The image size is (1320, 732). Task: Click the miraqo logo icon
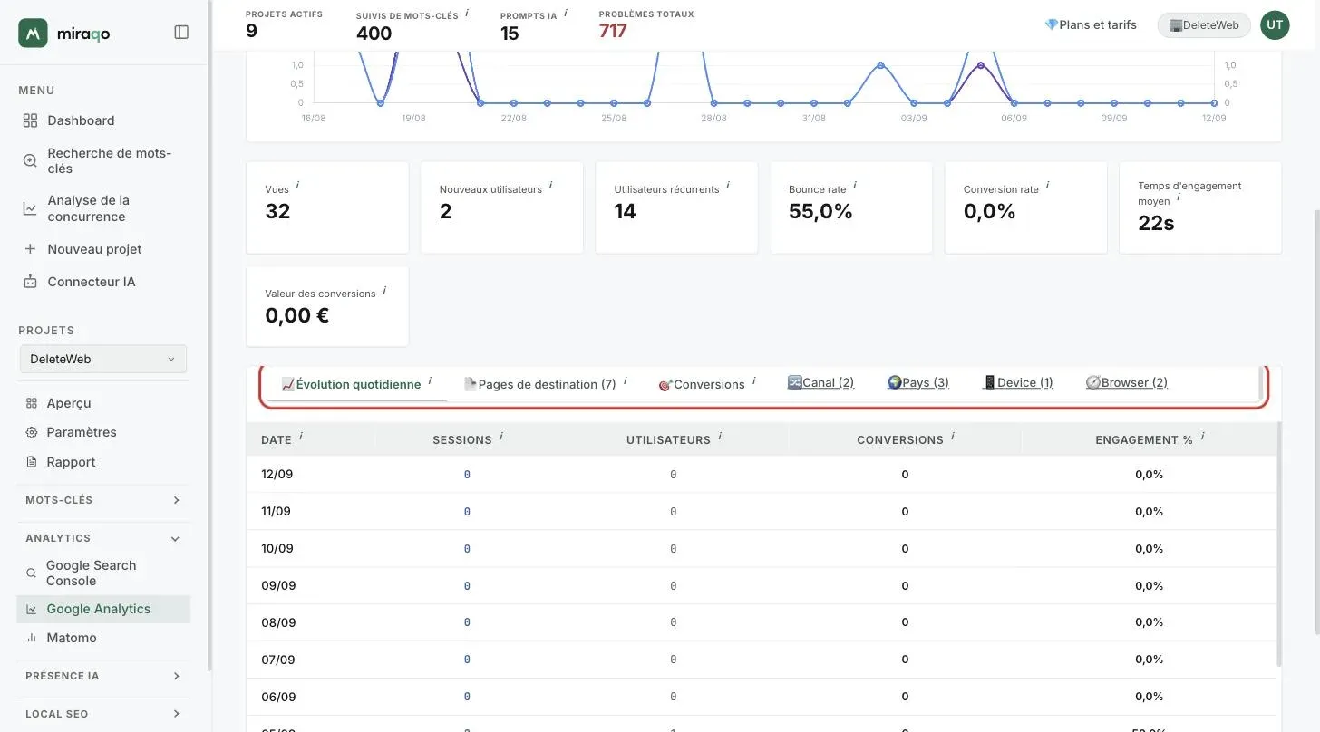point(33,33)
